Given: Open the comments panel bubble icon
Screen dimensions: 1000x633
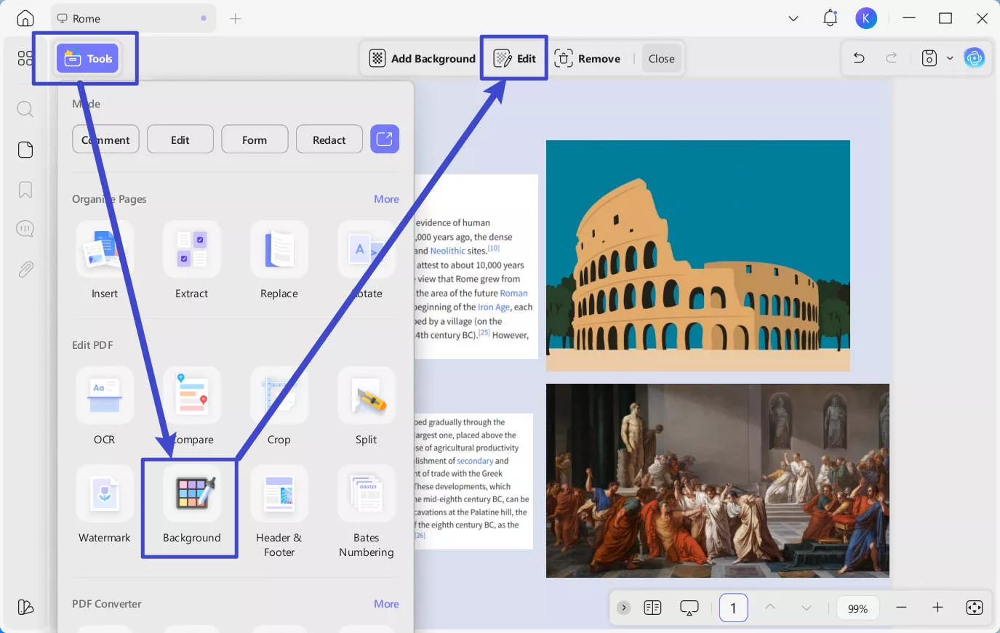Looking at the screenshot, I should pos(25,229).
